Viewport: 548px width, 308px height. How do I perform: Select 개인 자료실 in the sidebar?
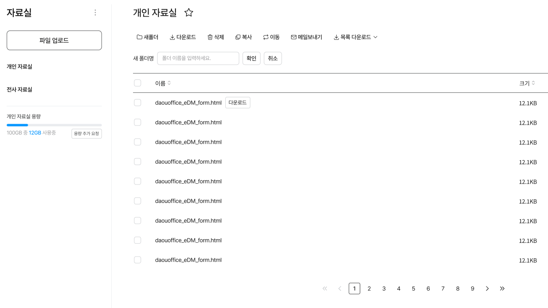pyautogui.click(x=19, y=66)
